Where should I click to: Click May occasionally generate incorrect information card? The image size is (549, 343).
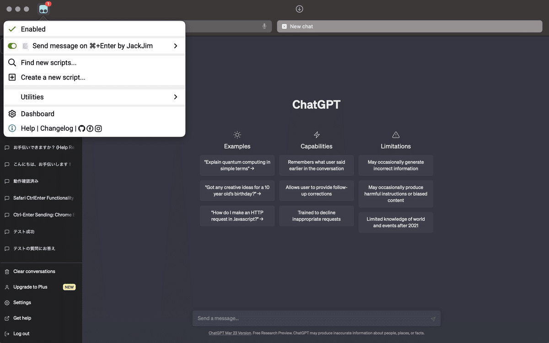pos(396,165)
